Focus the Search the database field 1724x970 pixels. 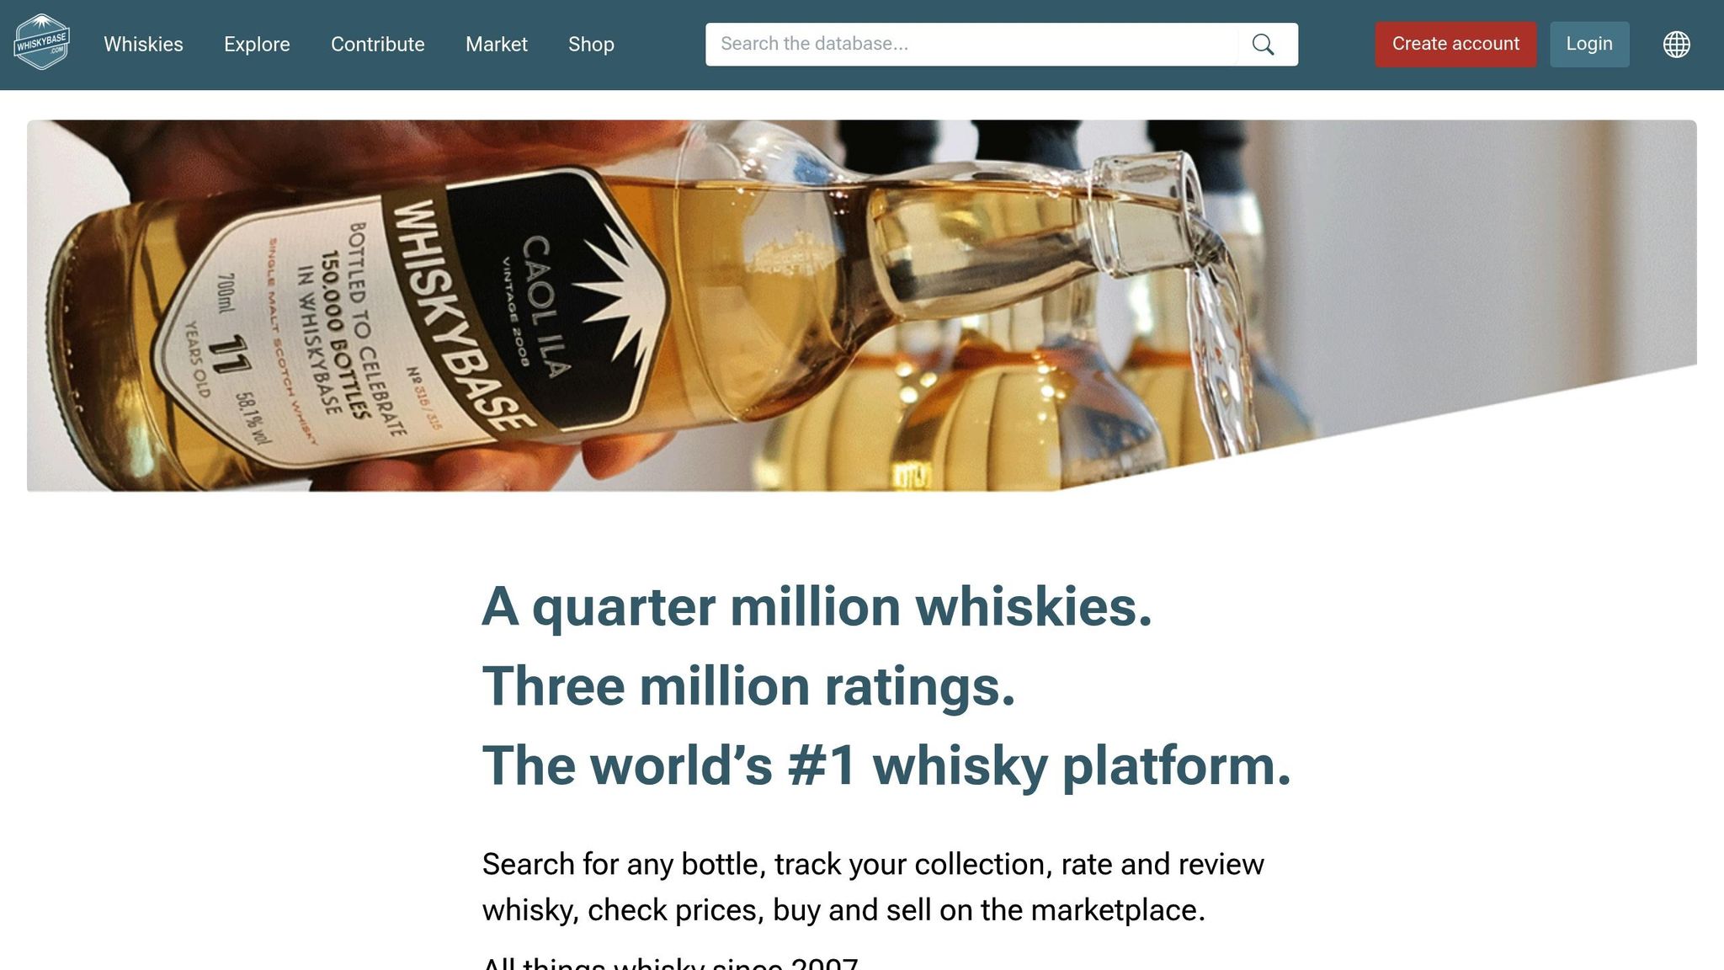[x=971, y=44]
